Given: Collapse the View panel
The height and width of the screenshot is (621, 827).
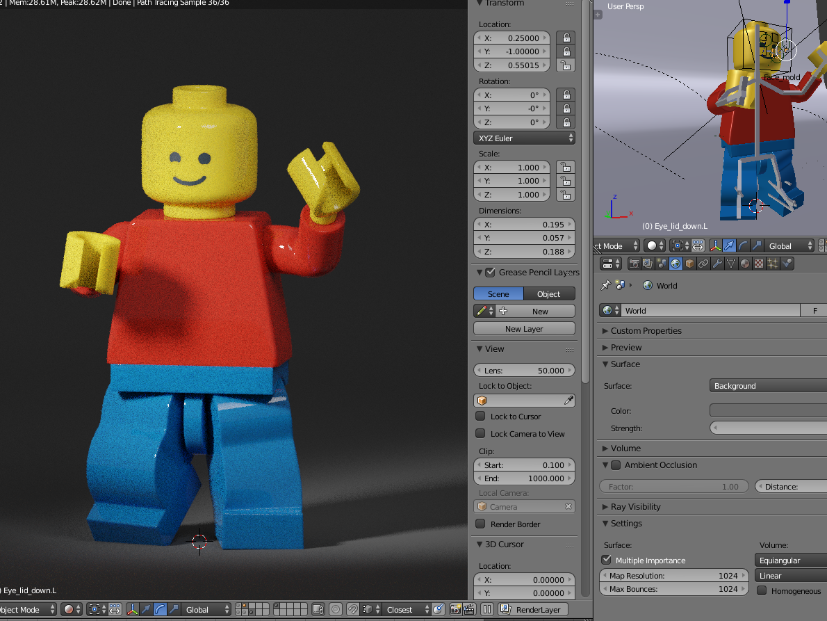Looking at the screenshot, I should 480,349.
